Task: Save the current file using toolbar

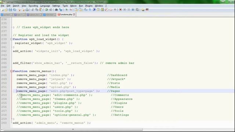Action: pyautogui.click(x=10, y=10)
